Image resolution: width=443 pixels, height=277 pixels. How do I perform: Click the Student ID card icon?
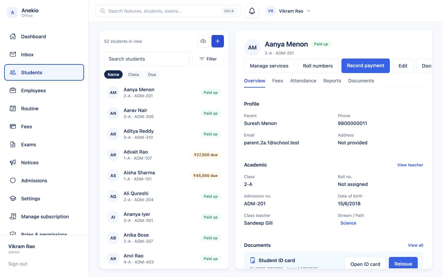[x=253, y=260]
